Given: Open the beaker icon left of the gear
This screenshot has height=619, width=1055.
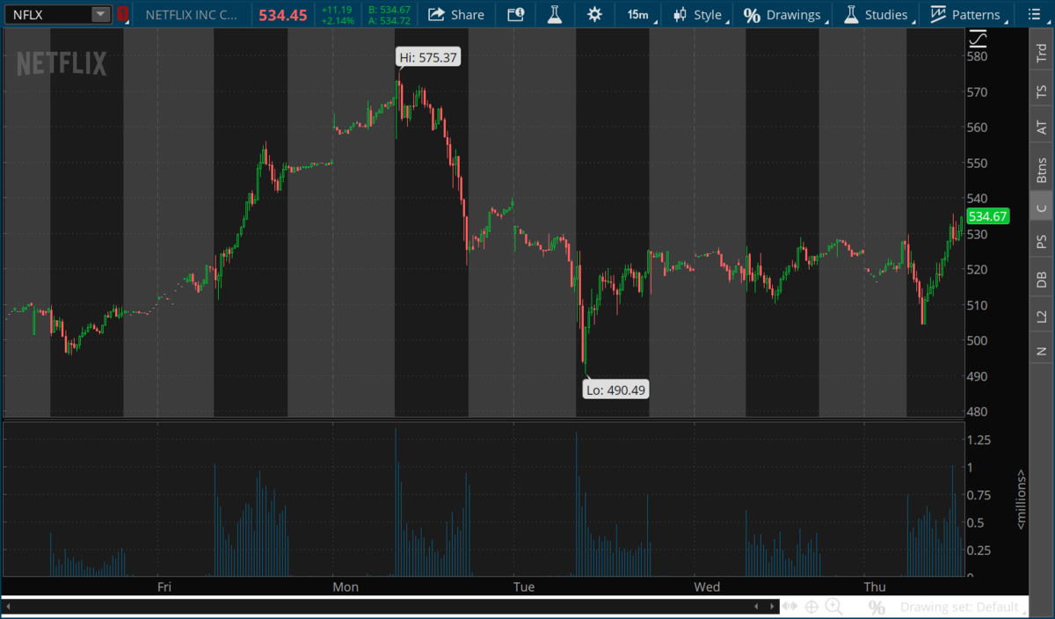Looking at the screenshot, I should 555,14.
